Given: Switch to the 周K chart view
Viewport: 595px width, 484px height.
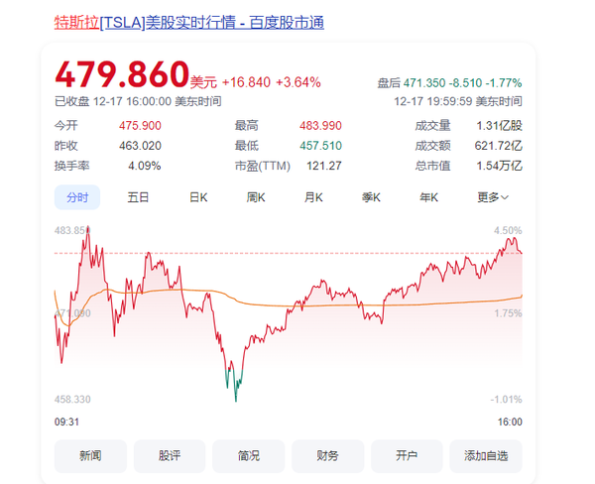Looking at the screenshot, I should [257, 197].
